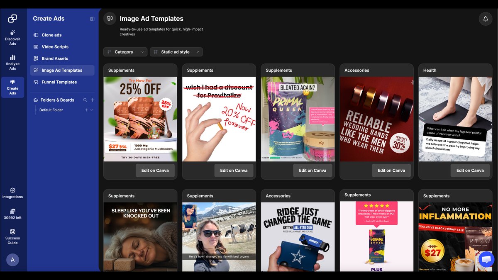
Task: Collapse the Create Ads sidebar panel
Action: coord(92,19)
